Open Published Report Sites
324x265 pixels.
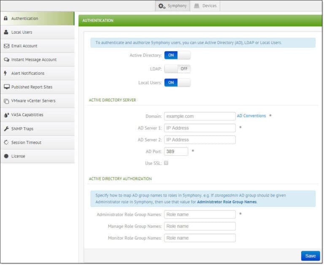(x=38, y=87)
